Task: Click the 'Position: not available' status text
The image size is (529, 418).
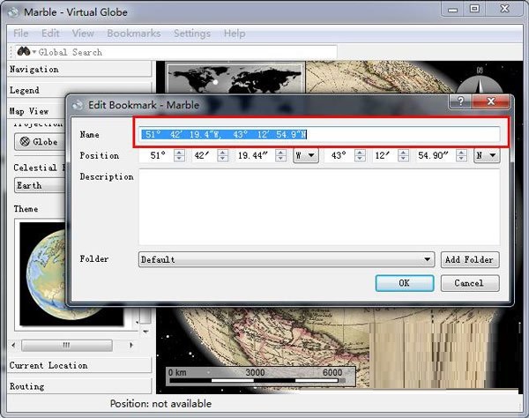Action: pyautogui.click(x=161, y=404)
